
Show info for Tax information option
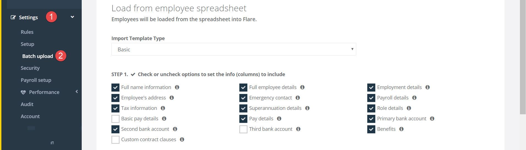[163, 108]
